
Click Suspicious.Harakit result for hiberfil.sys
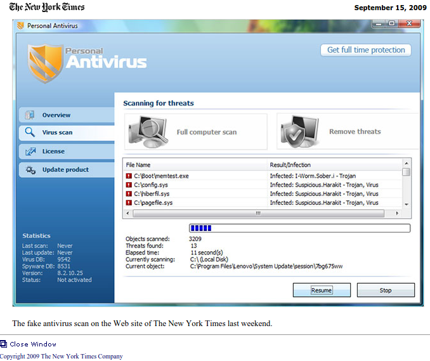[324, 194]
